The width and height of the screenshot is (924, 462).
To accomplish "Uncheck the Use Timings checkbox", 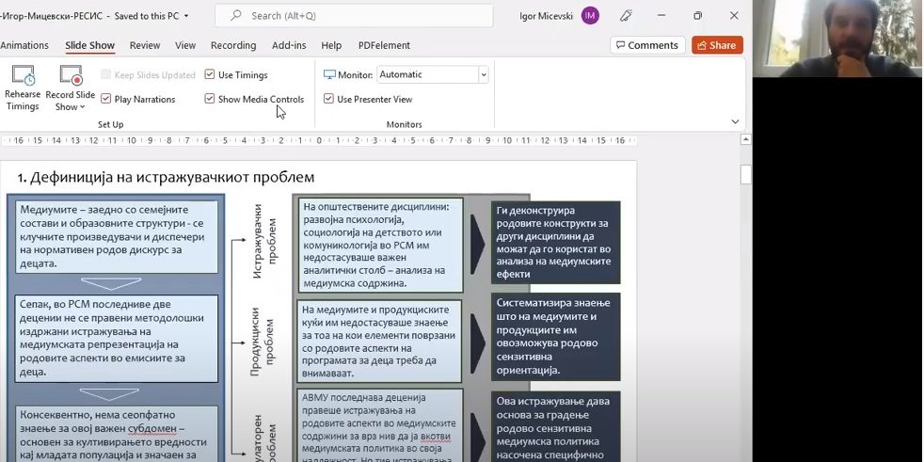I will [210, 74].
